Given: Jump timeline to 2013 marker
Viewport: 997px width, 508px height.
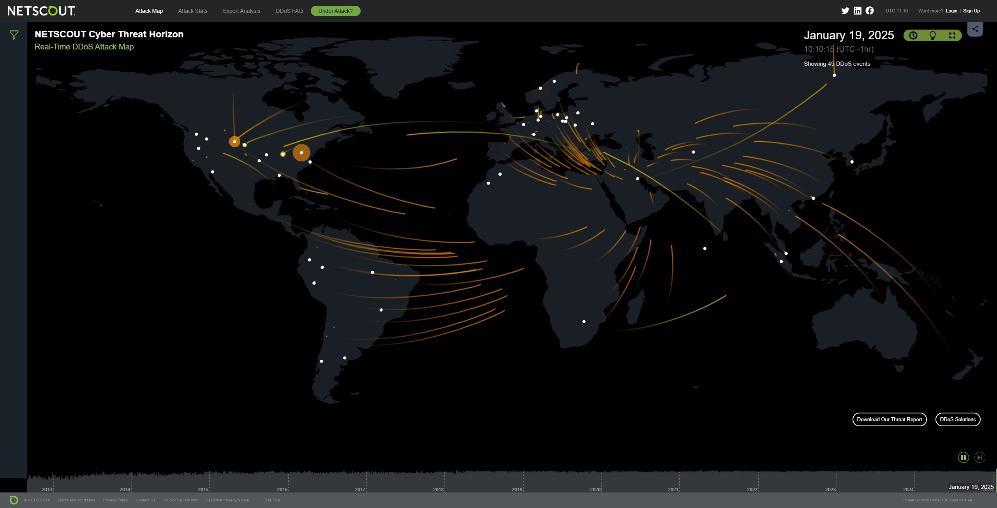Looking at the screenshot, I should pos(47,489).
